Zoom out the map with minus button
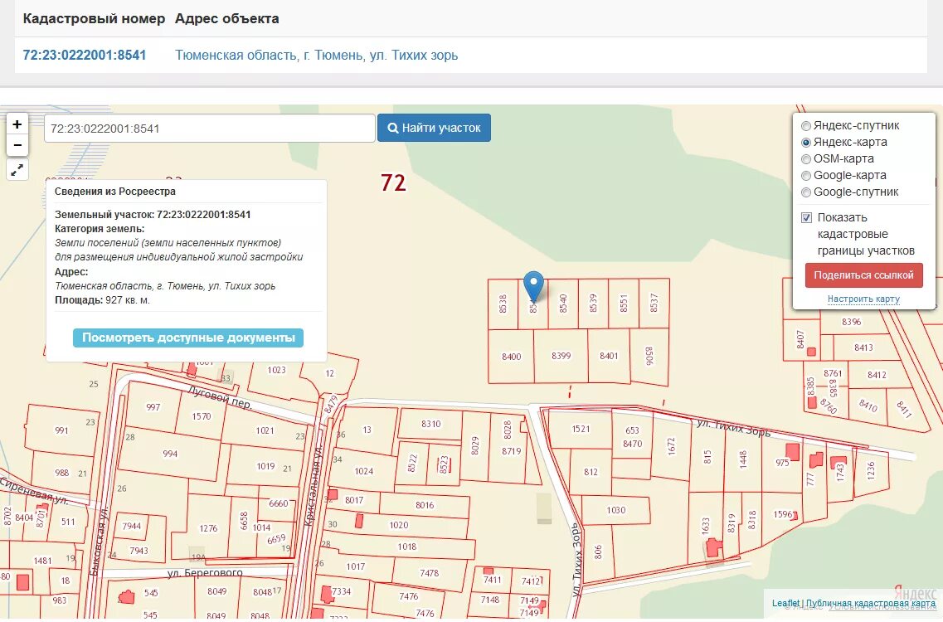This screenshot has width=943, height=622. tap(17, 145)
